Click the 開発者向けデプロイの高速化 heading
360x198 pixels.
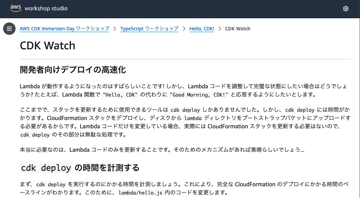[x=73, y=70]
